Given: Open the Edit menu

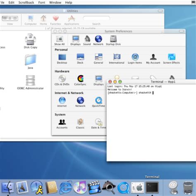Looking at the screenshot, I should coord(12,2).
